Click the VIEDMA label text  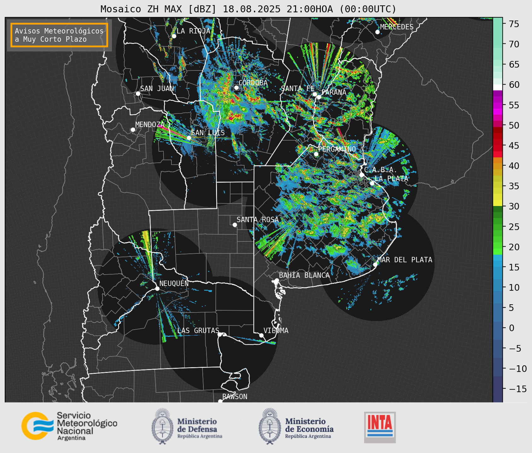click(276, 330)
